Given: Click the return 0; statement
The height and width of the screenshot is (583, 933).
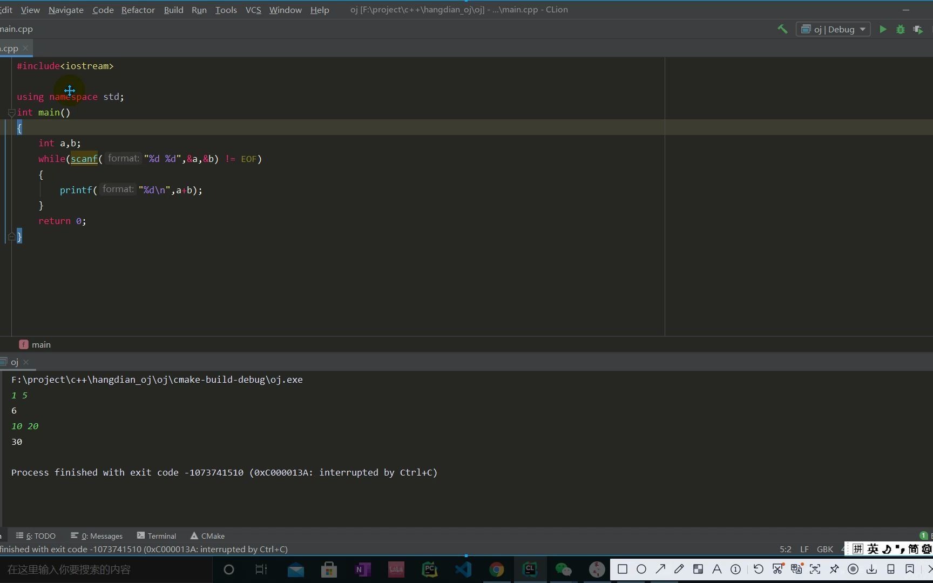Looking at the screenshot, I should point(62,221).
